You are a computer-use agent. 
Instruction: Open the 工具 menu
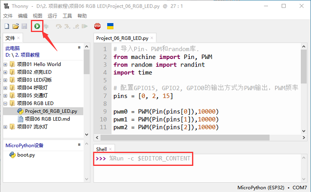tap(67, 16)
